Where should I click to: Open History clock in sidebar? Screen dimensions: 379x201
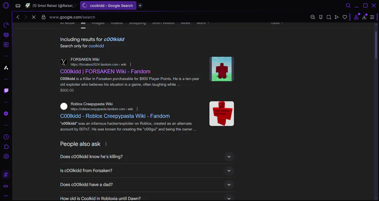click(x=6, y=137)
